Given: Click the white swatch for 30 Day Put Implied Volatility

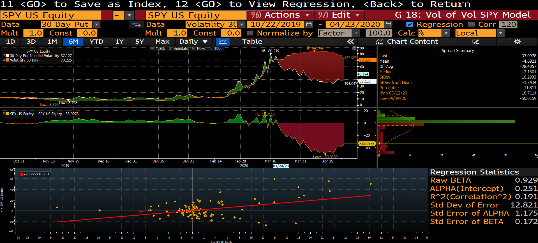Looking at the screenshot, I should (x=7, y=55).
